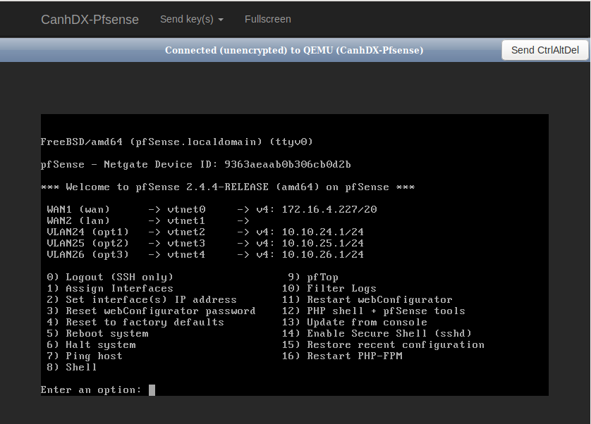Click option 7) Ping host

(x=85, y=356)
